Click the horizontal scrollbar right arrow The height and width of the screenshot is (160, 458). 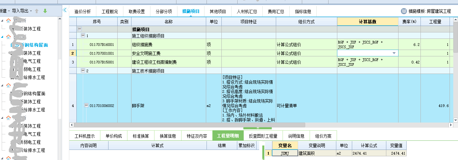point(450,125)
